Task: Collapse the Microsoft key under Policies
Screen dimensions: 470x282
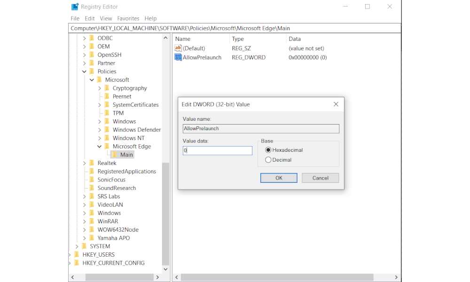Action: point(92,80)
